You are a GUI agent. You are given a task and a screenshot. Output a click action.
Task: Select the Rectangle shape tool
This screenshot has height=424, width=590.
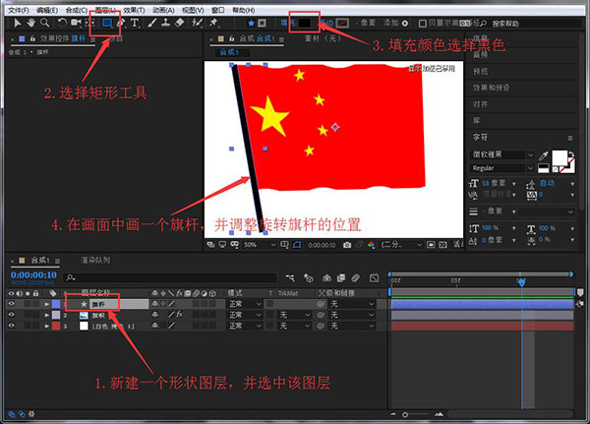pyautogui.click(x=107, y=23)
